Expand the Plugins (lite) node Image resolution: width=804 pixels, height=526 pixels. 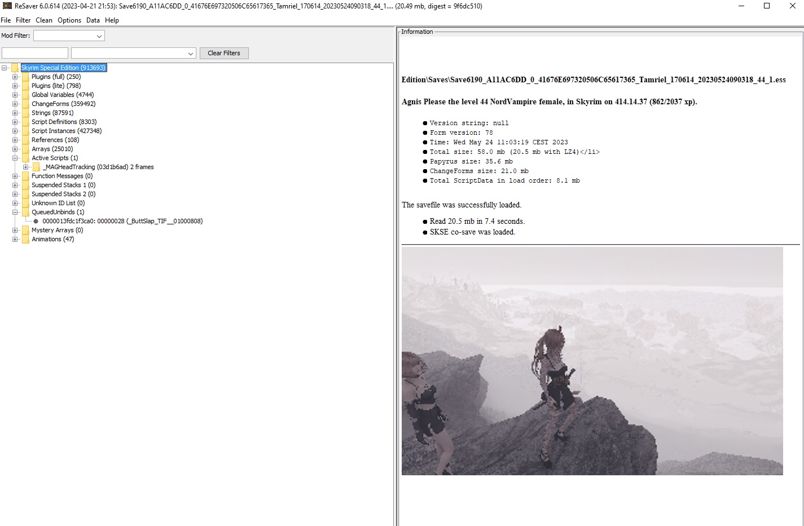15,86
